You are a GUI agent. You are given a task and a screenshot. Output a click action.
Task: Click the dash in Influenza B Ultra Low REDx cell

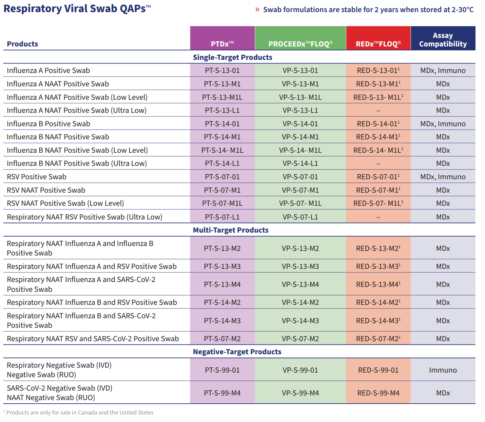[378, 164]
